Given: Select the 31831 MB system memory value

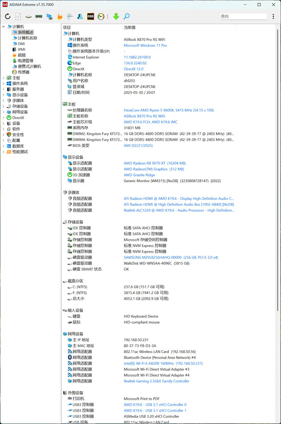Looking at the screenshot, I should tap(132, 128).
